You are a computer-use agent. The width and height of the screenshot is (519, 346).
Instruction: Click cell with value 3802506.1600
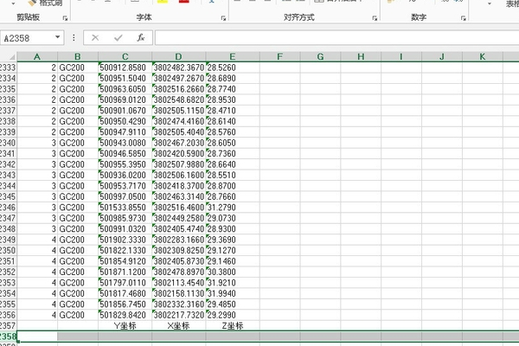(x=179, y=175)
